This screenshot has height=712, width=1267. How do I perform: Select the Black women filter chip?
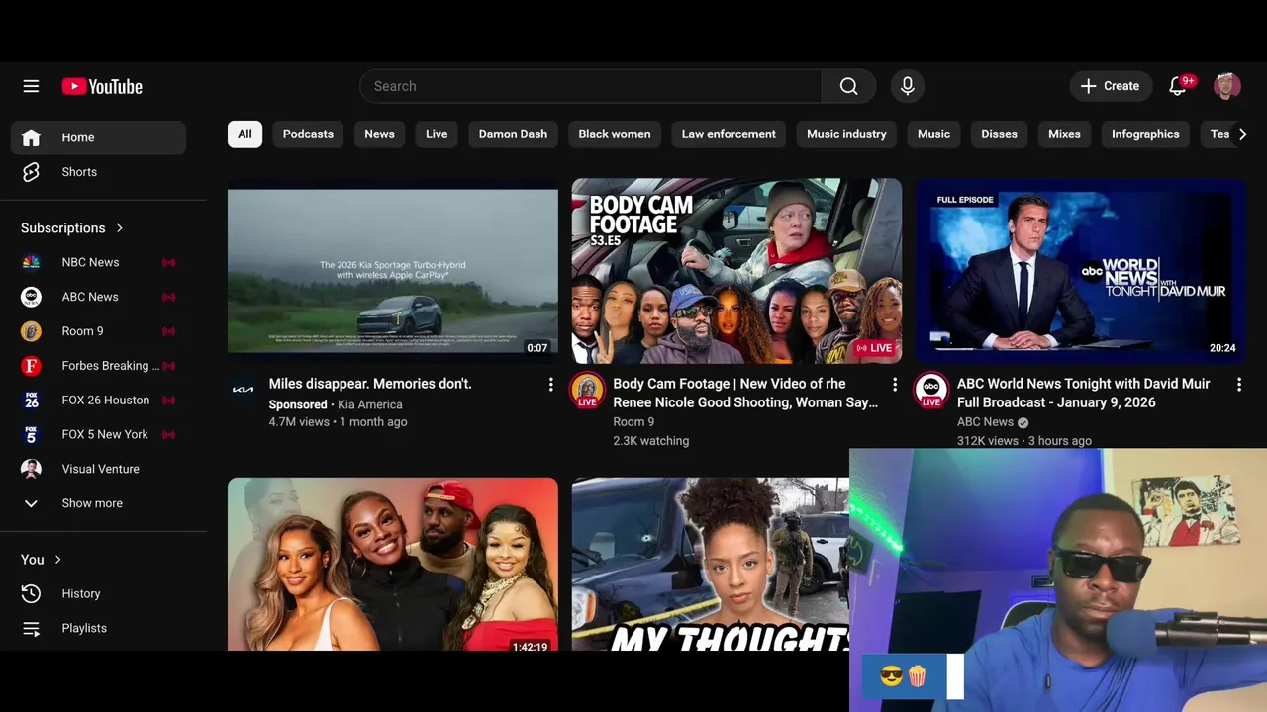point(615,134)
